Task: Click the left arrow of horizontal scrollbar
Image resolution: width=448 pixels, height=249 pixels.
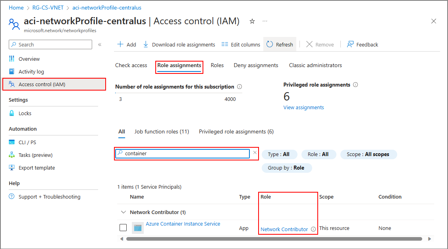Action: coord(122,239)
